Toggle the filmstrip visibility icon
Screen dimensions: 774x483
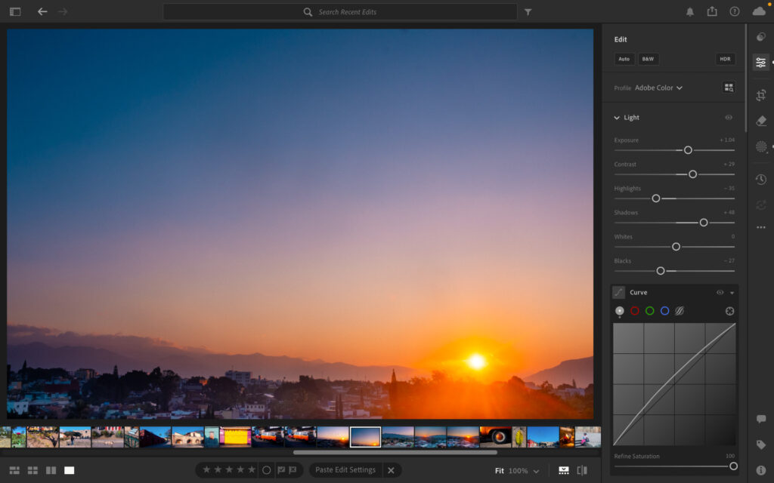click(563, 469)
